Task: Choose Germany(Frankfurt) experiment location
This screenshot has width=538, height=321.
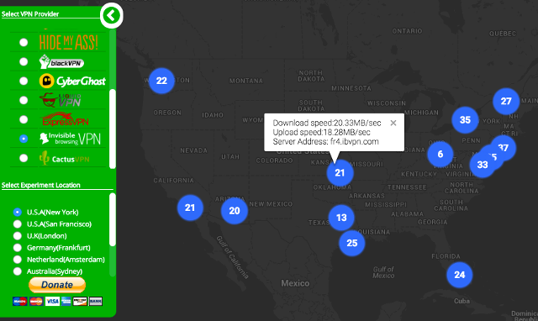Action: pyautogui.click(x=18, y=248)
